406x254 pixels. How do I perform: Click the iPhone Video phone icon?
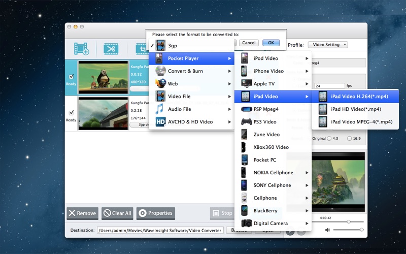(244, 71)
